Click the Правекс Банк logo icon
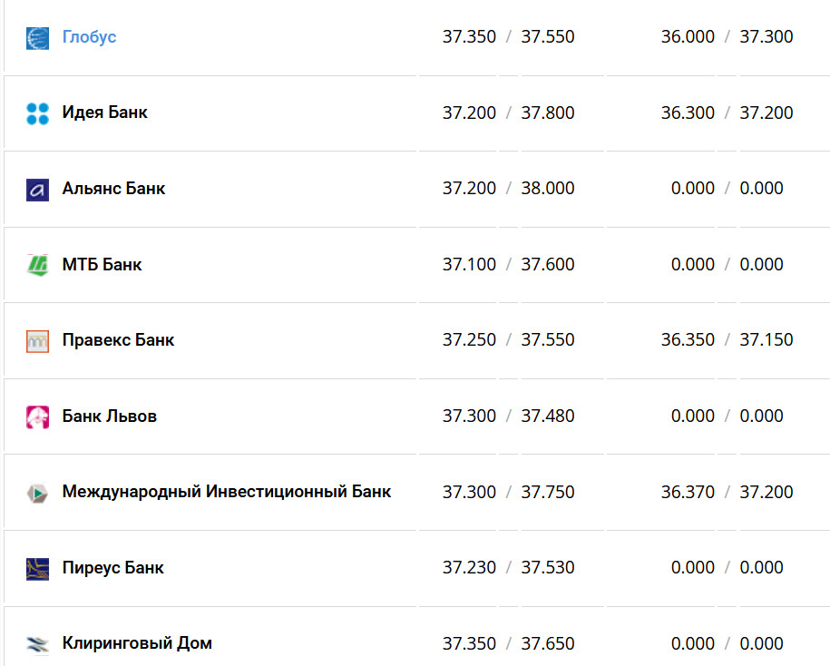 [x=37, y=341]
